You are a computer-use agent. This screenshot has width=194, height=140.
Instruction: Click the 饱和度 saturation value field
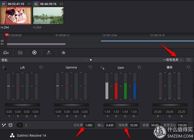pyautogui.click(x=134, y=125)
